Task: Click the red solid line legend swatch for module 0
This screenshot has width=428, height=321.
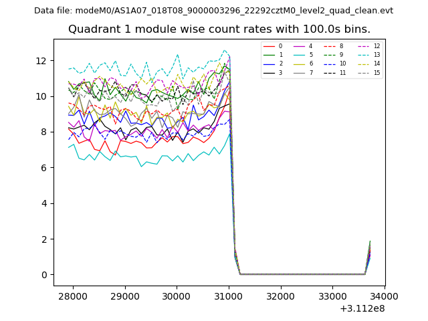Action: [x=269, y=46]
